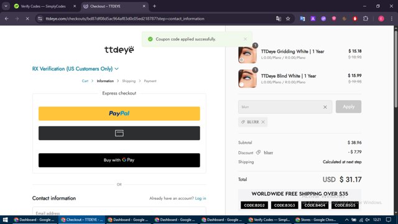Click CODE:B5G5 promo button

[x=345, y=205]
